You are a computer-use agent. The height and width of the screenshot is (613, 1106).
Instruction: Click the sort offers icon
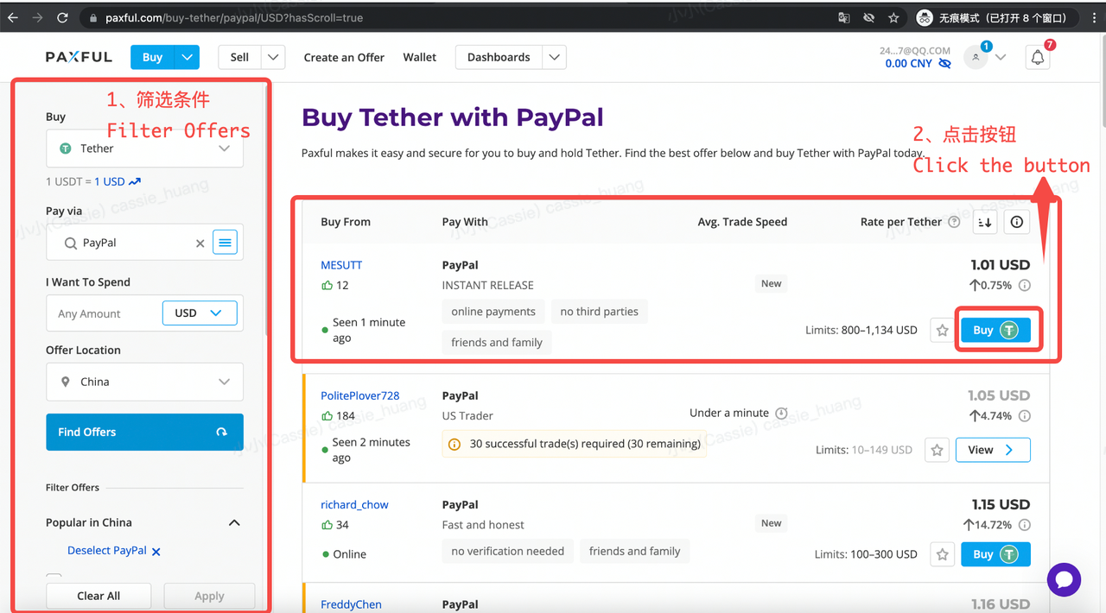985,222
